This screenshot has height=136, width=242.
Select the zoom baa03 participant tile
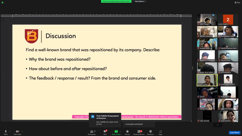pos(228,20)
